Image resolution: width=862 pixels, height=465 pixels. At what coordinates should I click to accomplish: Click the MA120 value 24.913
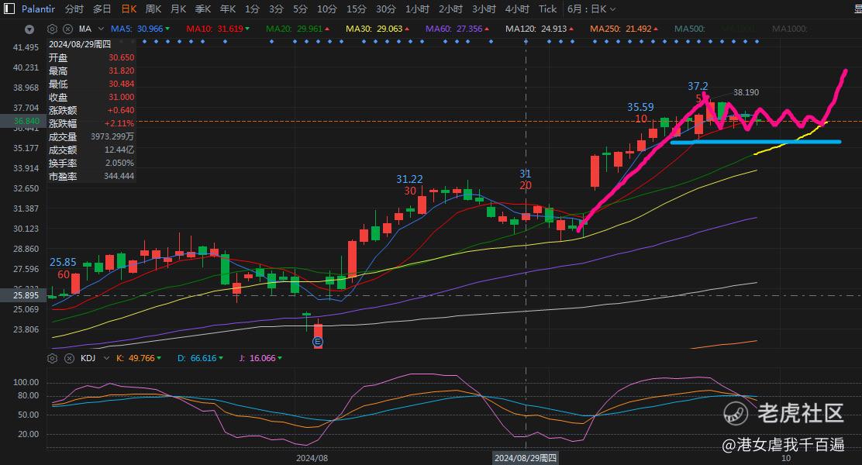(x=554, y=29)
